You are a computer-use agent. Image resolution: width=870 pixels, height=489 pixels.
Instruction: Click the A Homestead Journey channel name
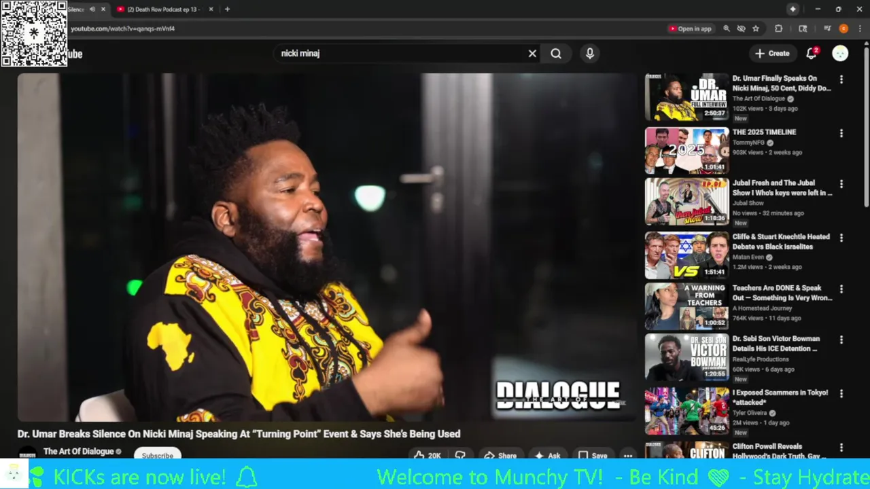pyautogui.click(x=762, y=308)
